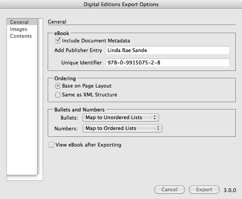Expand the Numbers mapping dropdown
242x199 pixels.
tap(123, 128)
